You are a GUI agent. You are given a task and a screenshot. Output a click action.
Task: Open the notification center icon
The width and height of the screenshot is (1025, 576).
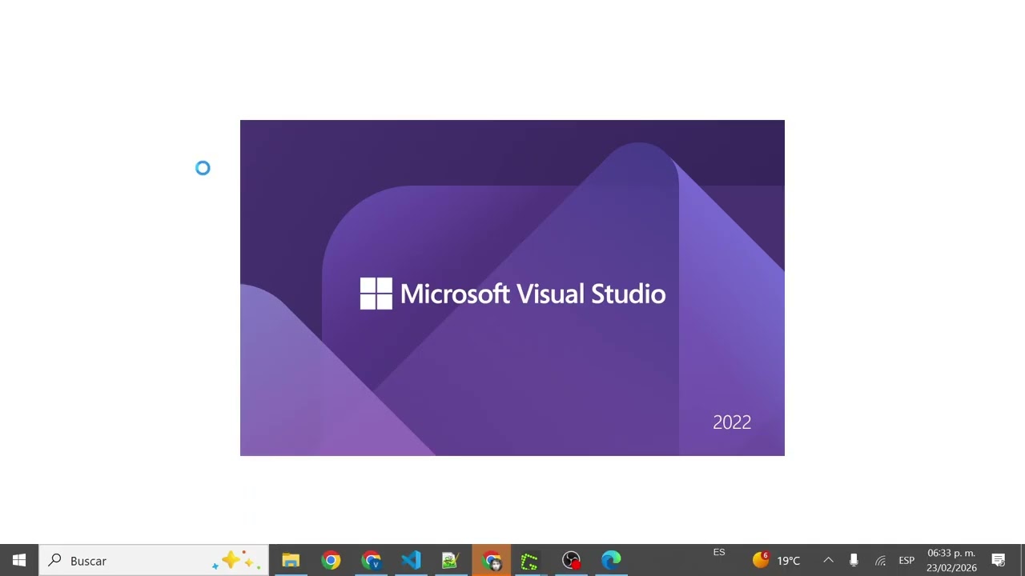tap(999, 560)
